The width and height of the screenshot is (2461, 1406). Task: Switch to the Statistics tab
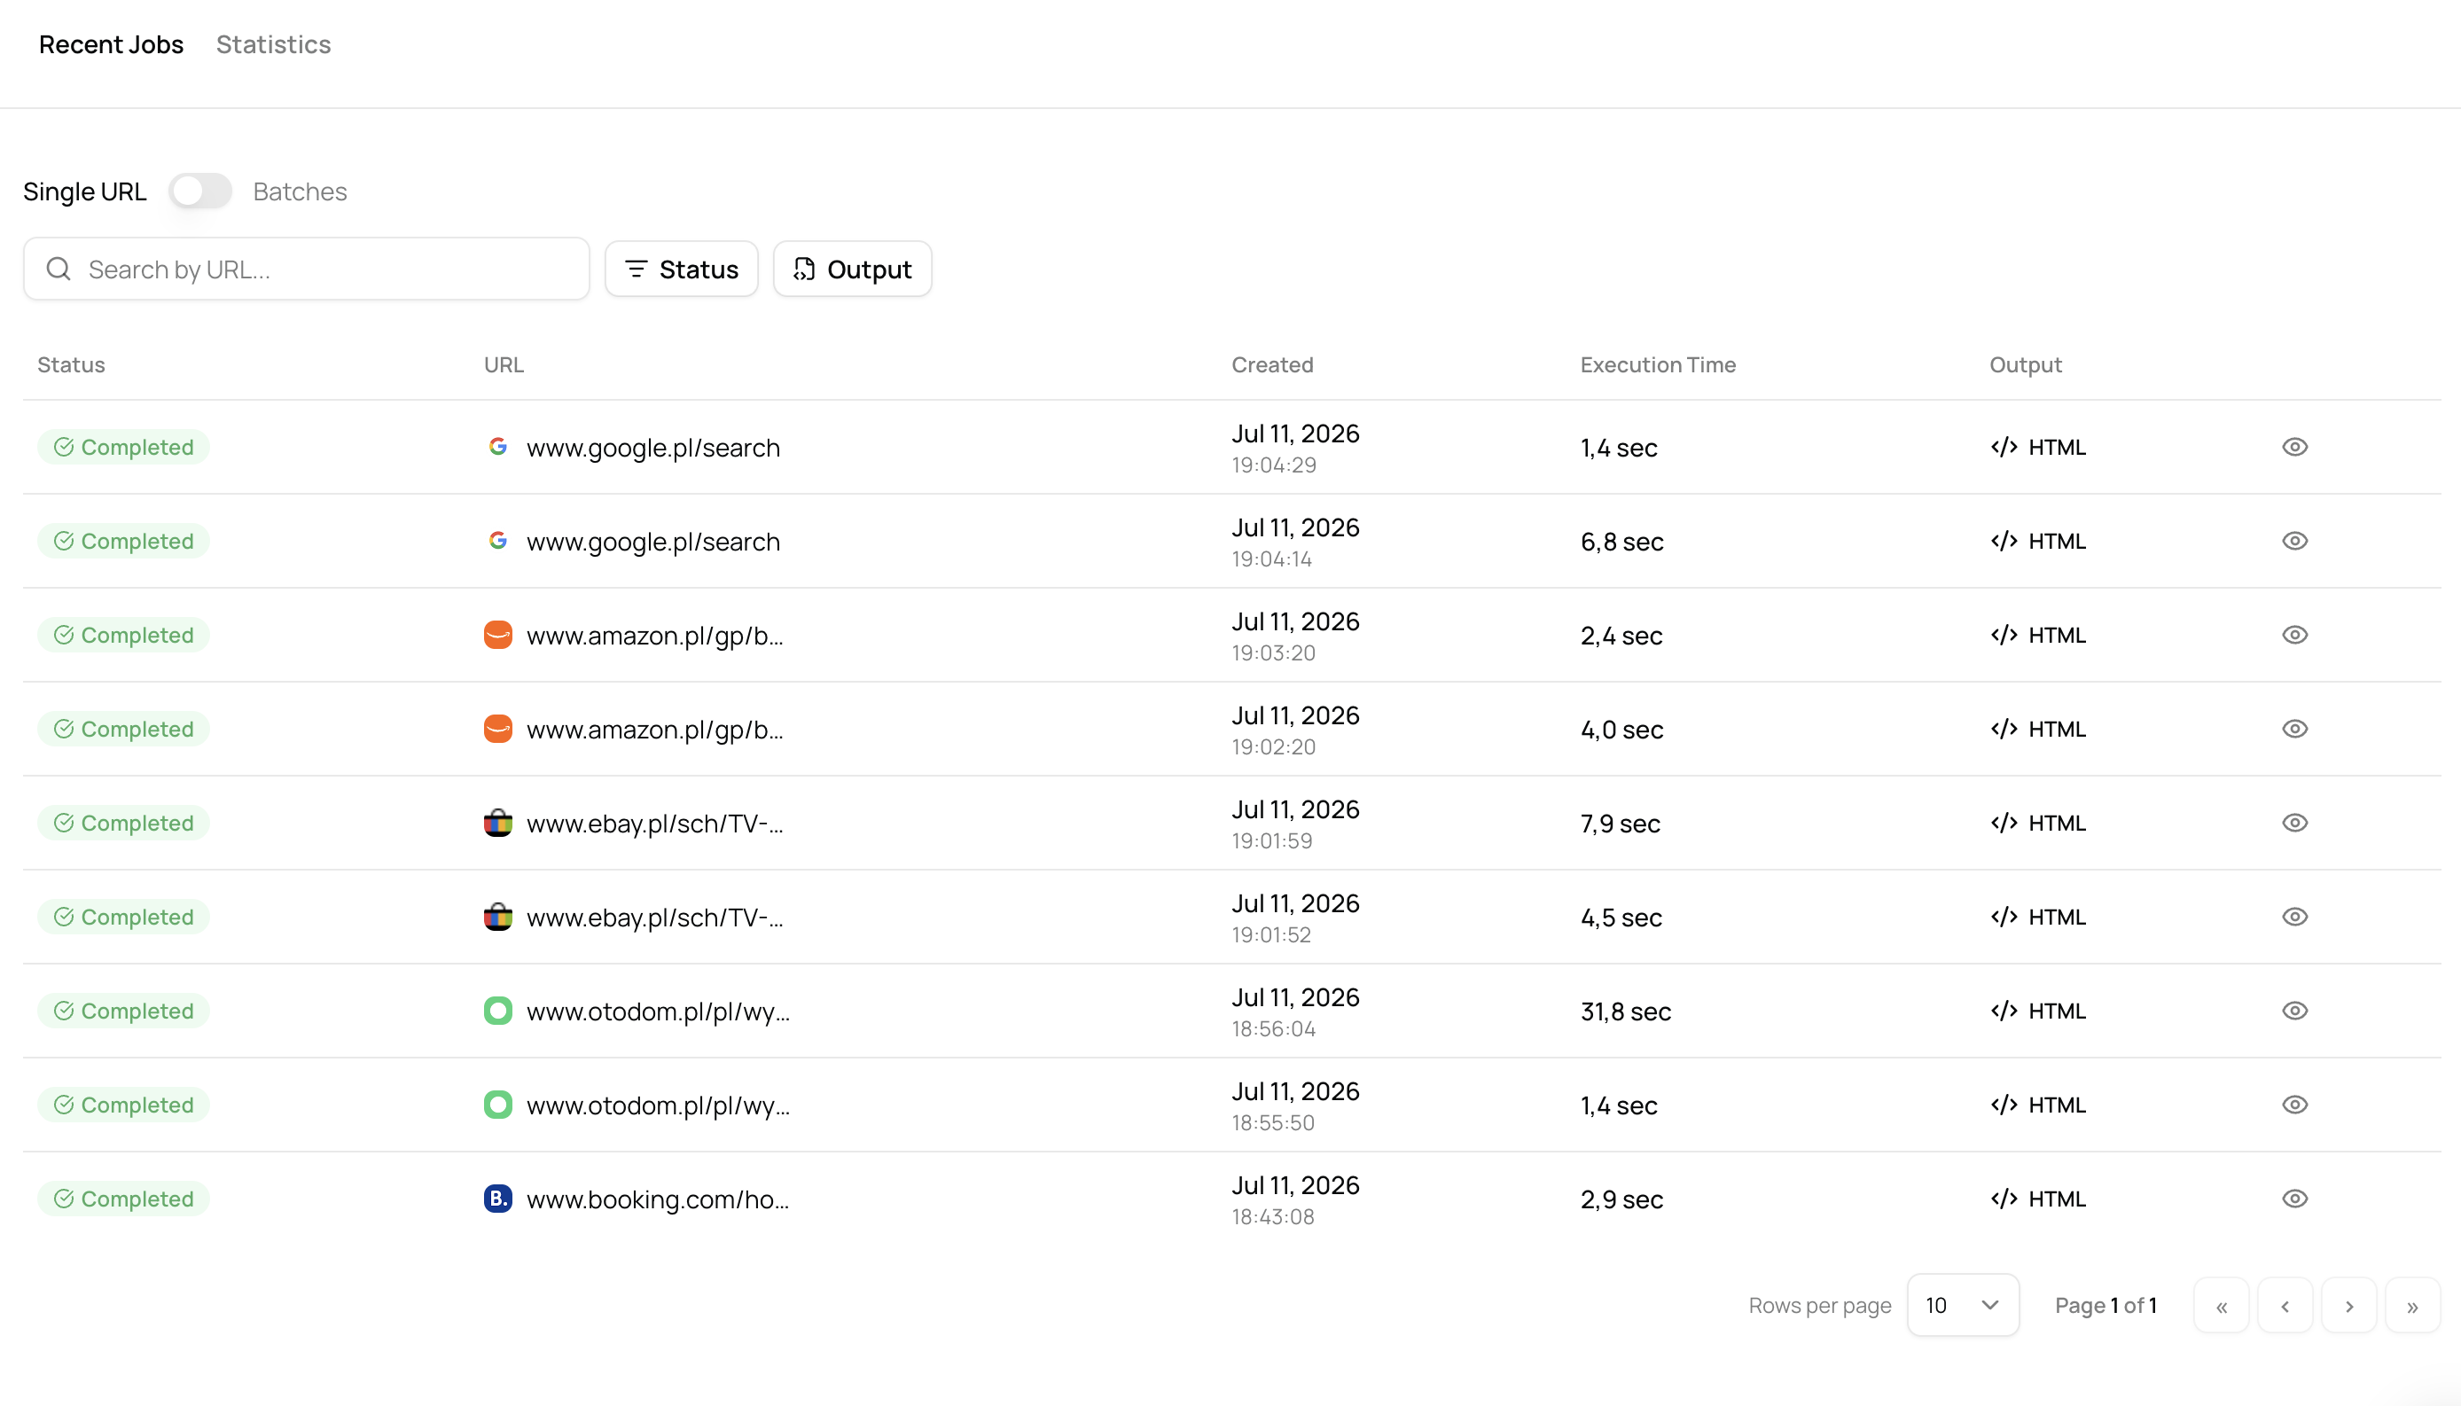pyautogui.click(x=273, y=44)
